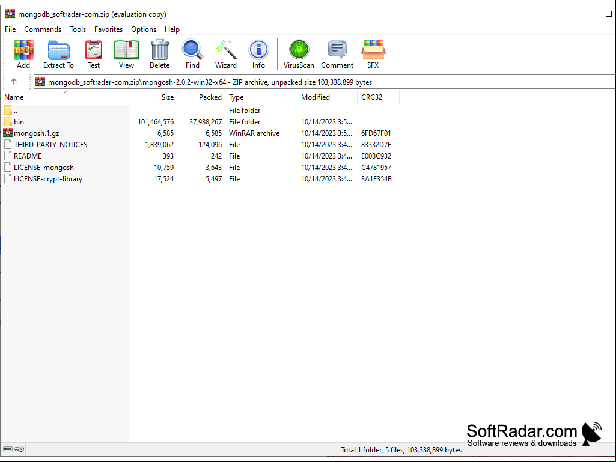Click the size value 101,464,576

[156, 122]
